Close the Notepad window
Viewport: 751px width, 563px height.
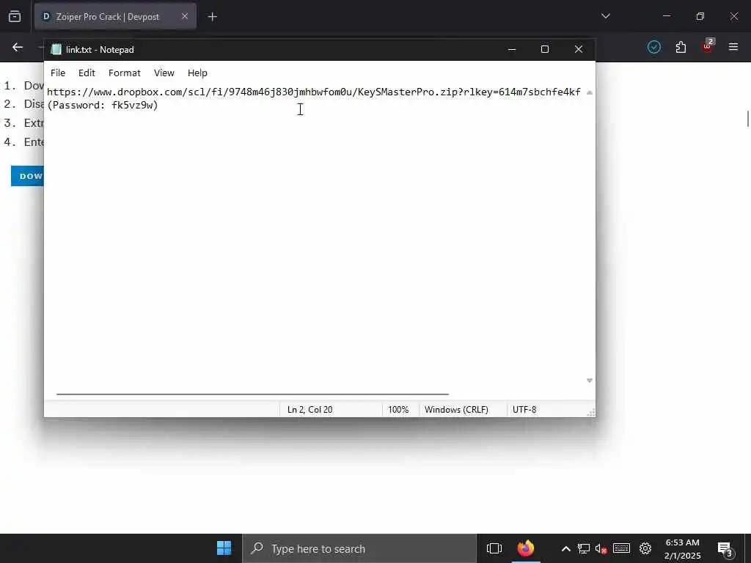click(x=579, y=49)
